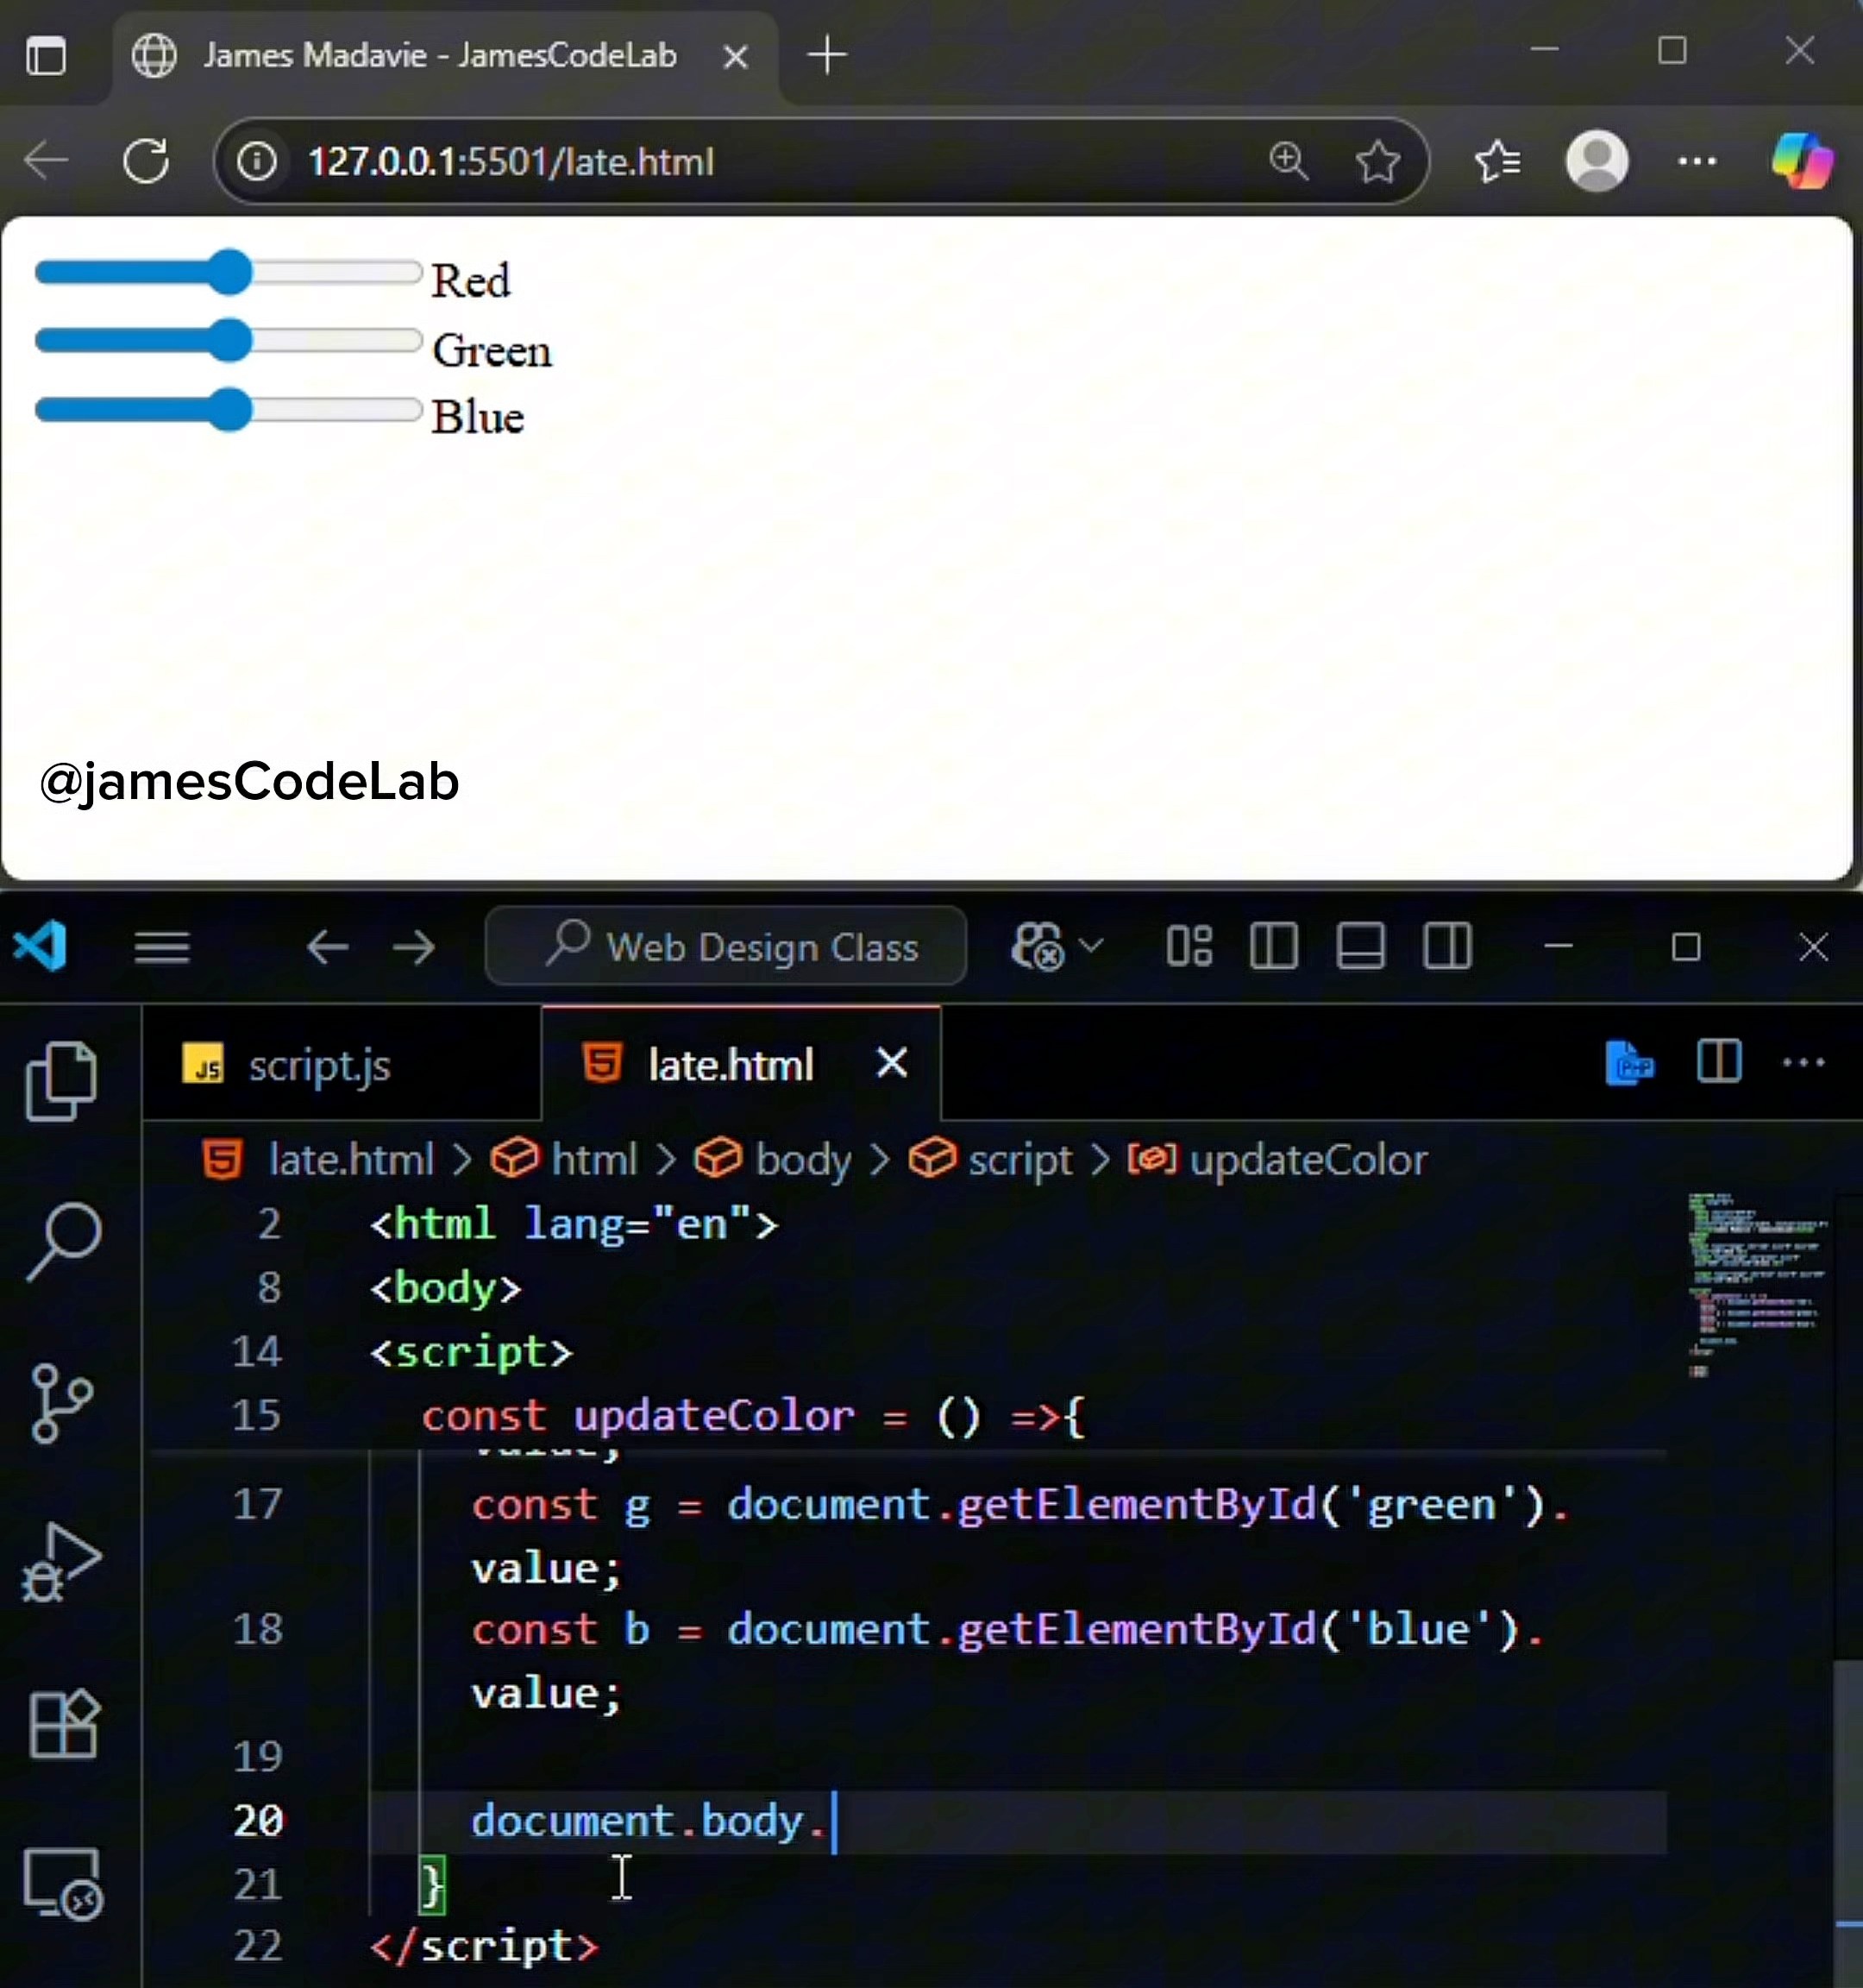Open the browser profile menu
Screen dimensions: 1863x1988
pos(1597,161)
